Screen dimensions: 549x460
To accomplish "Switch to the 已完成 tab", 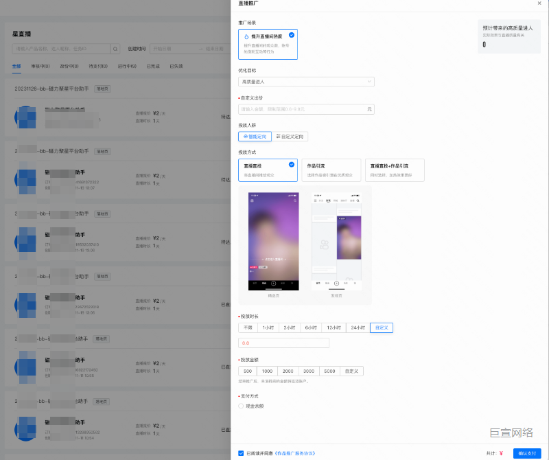I will [x=153, y=67].
